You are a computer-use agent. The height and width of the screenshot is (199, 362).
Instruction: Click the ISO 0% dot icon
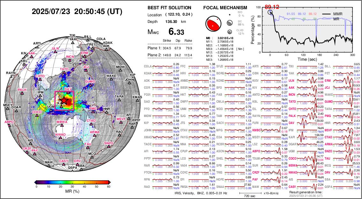pos(229,14)
